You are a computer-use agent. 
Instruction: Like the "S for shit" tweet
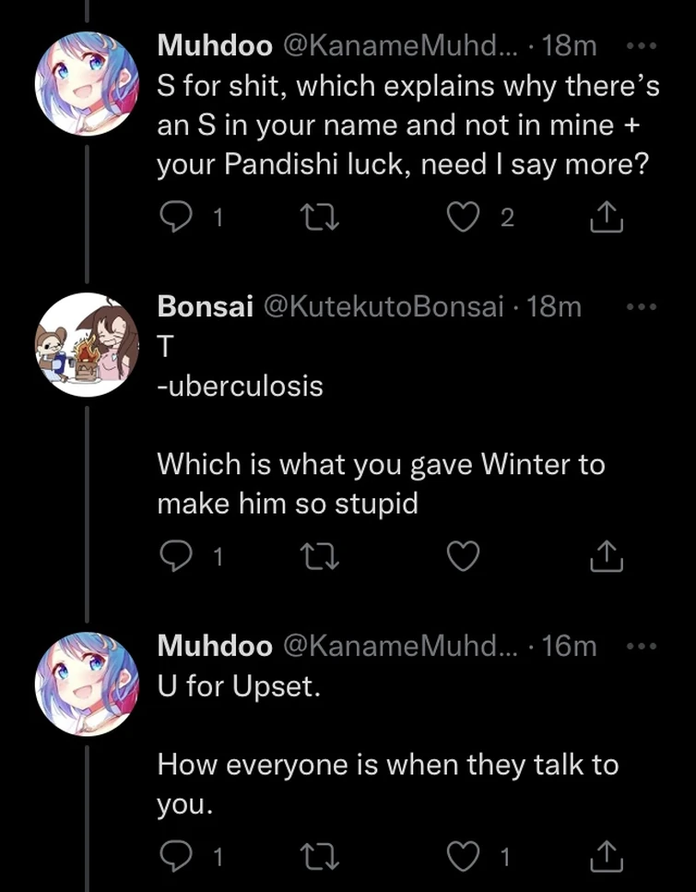(462, 216)
